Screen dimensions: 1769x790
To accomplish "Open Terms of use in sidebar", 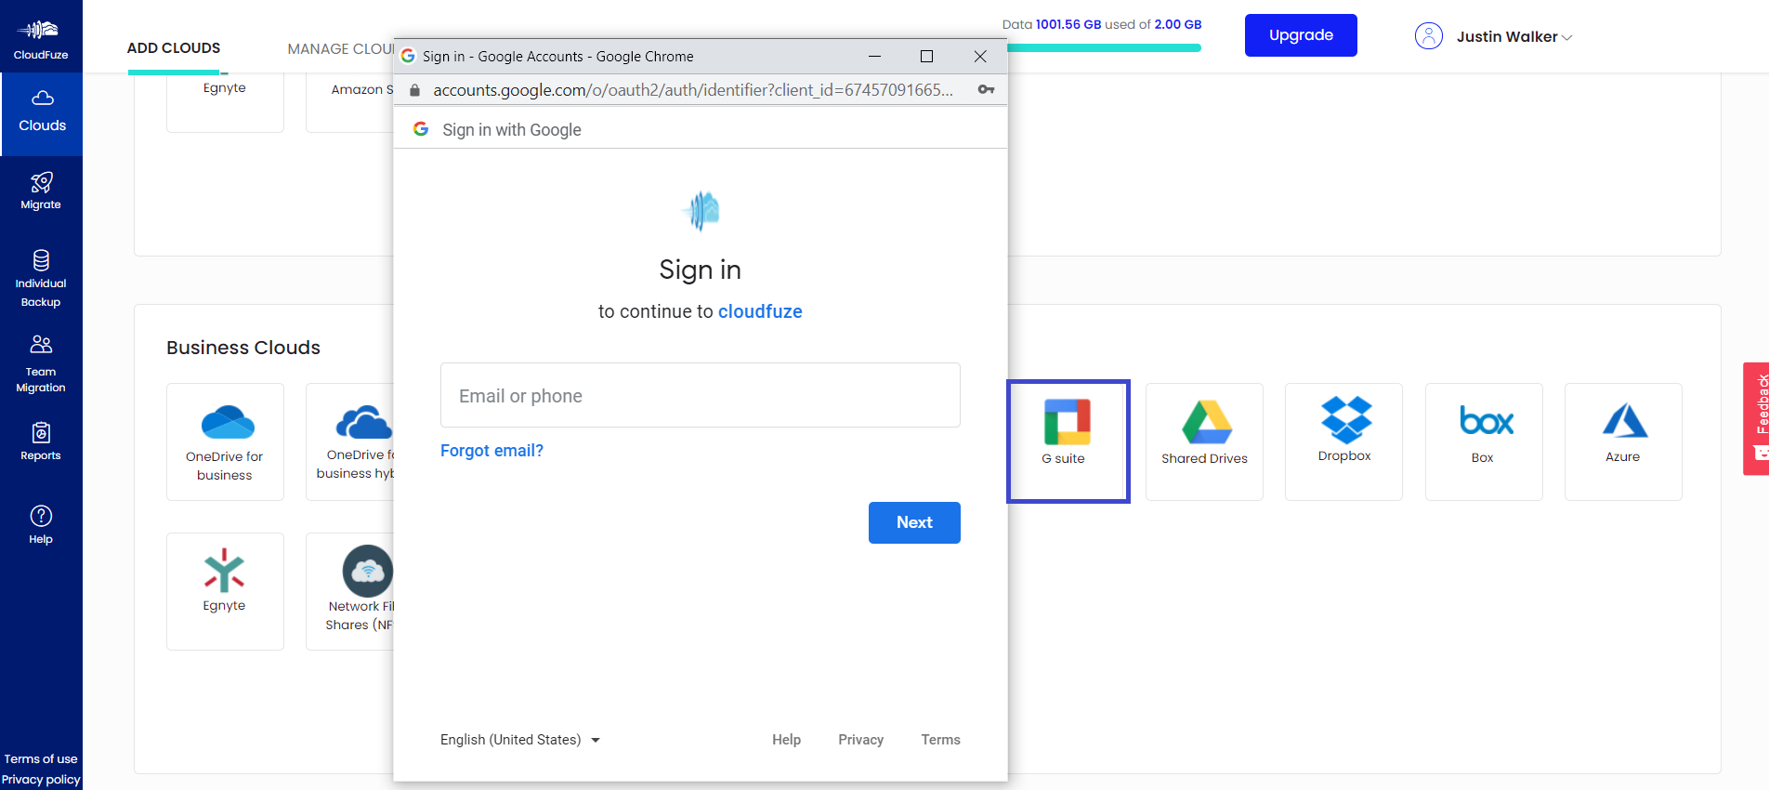I will click(x=41, y=759).
